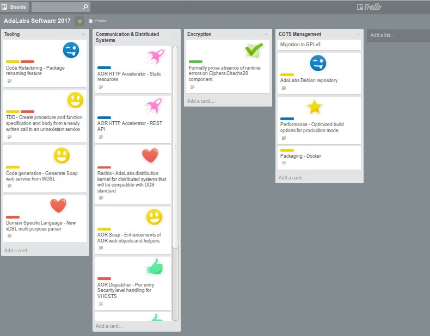430x336 pixels.
Task: Click blue label on Static resources card
Action: click(x=104, y=67)
